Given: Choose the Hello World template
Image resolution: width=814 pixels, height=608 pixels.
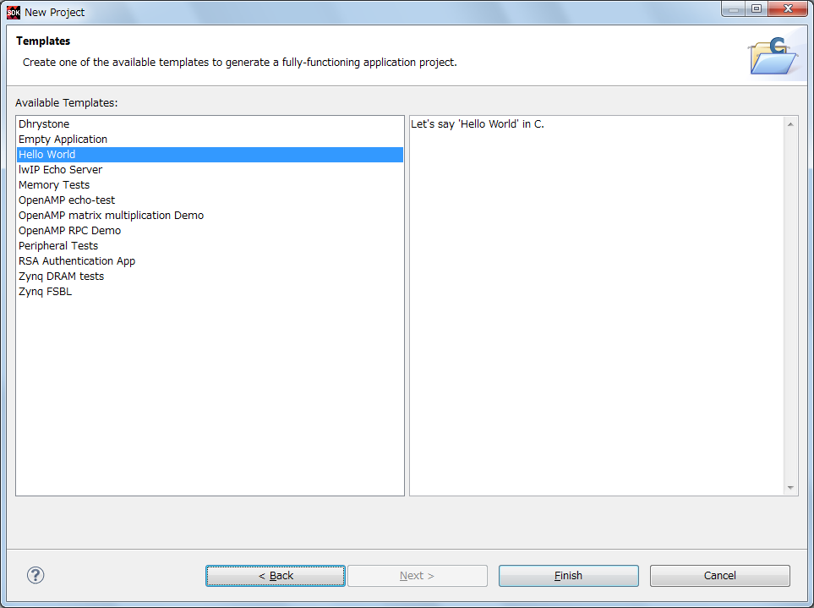Looking at the screenshot, I should [x=47, y=155].
